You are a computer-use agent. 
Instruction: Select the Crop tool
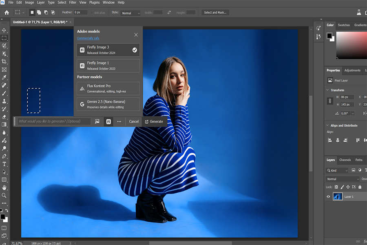click(x=4, y=62)
